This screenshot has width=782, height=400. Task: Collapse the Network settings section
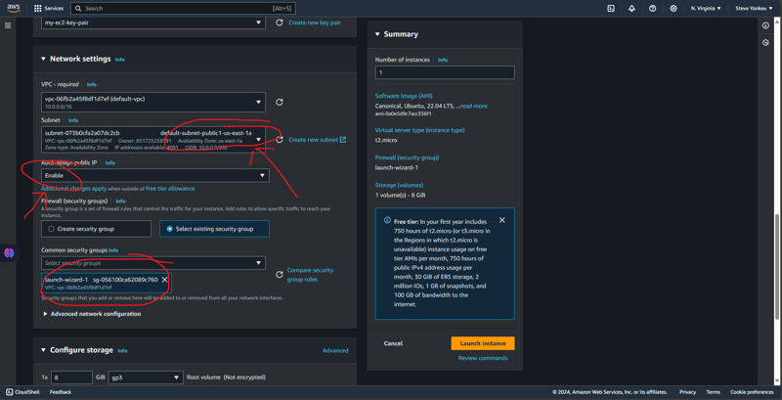(x=43, y=59)
